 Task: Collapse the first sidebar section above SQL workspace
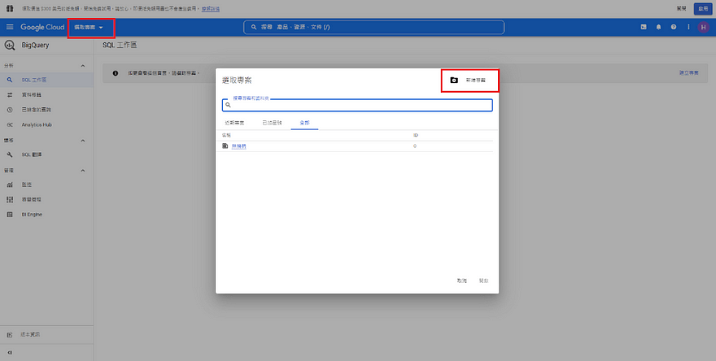(83, 66)
